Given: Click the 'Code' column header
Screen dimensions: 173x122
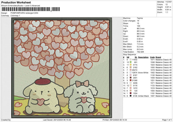Looking at the screenshot, I should pos(152,57).
